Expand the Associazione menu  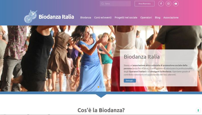[171, 18]
